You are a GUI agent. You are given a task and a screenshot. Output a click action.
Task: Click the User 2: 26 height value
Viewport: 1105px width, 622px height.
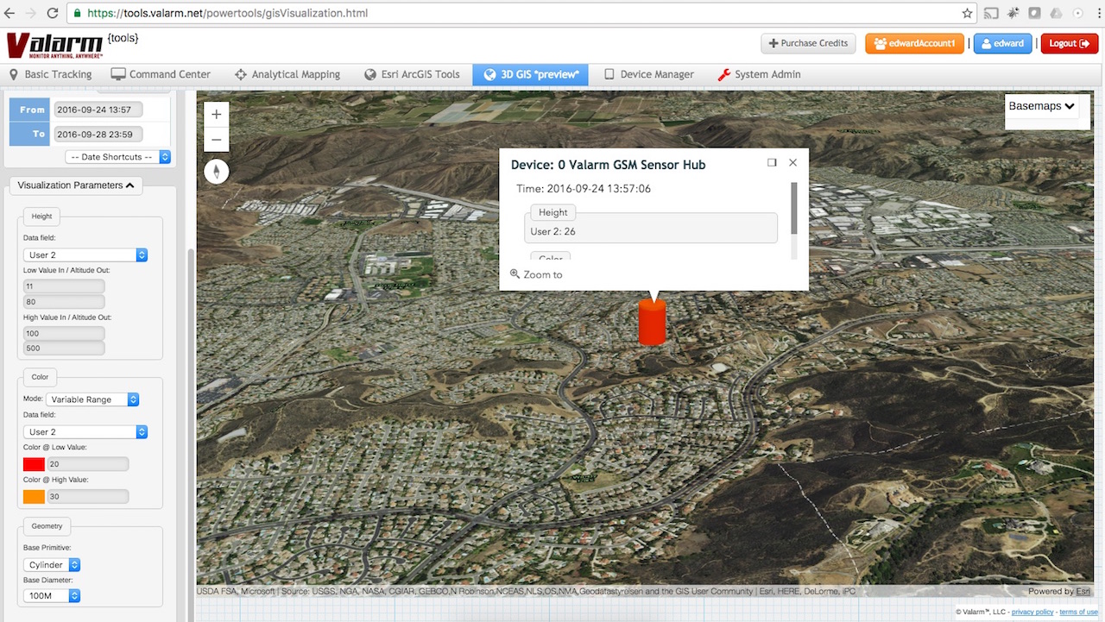[552, 231]
